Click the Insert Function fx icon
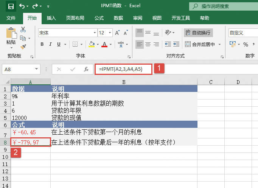This screenshot has height=188, width=258. tap(86, 69)
